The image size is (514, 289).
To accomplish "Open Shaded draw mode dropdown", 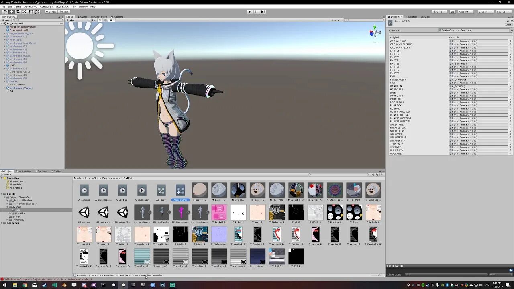I will (x=78, y=20).
